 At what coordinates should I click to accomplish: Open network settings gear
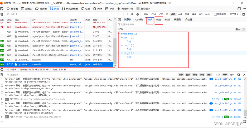coord(244,14)
